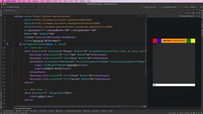Click the hammer quick-fix icon on line 9
Viewport: 203px width, 114px height.
point(7,44)
